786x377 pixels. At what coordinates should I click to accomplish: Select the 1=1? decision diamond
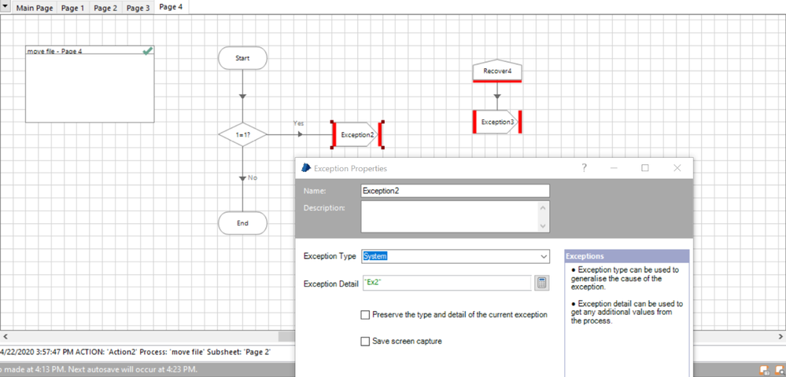tap(242, 134)
